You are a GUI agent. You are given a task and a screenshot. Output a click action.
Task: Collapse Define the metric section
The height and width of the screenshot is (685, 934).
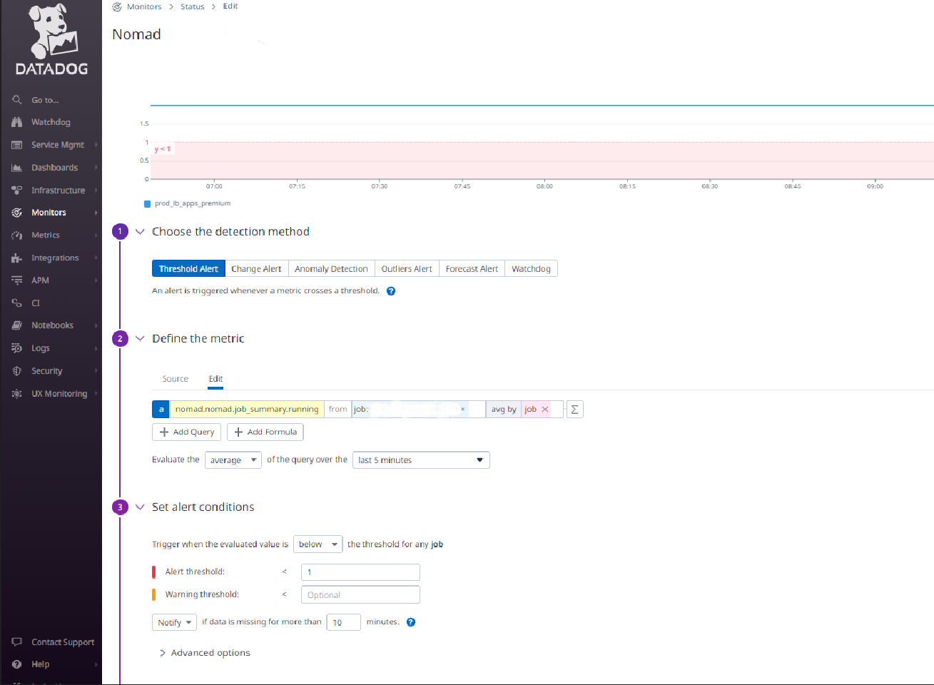pos(140,339)
